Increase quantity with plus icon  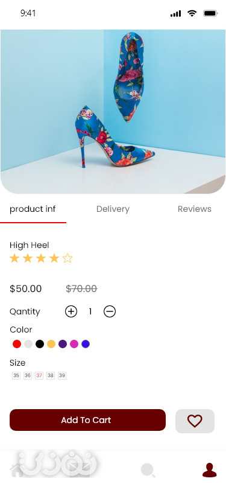[71, 311]
